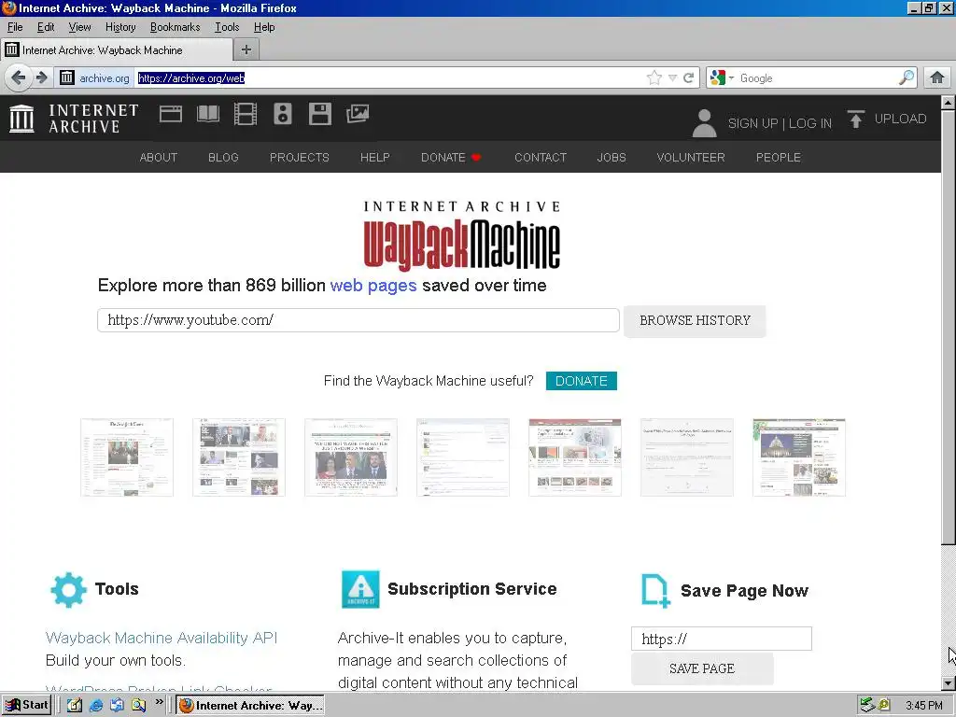Click the network tray icon

(867, 706)
